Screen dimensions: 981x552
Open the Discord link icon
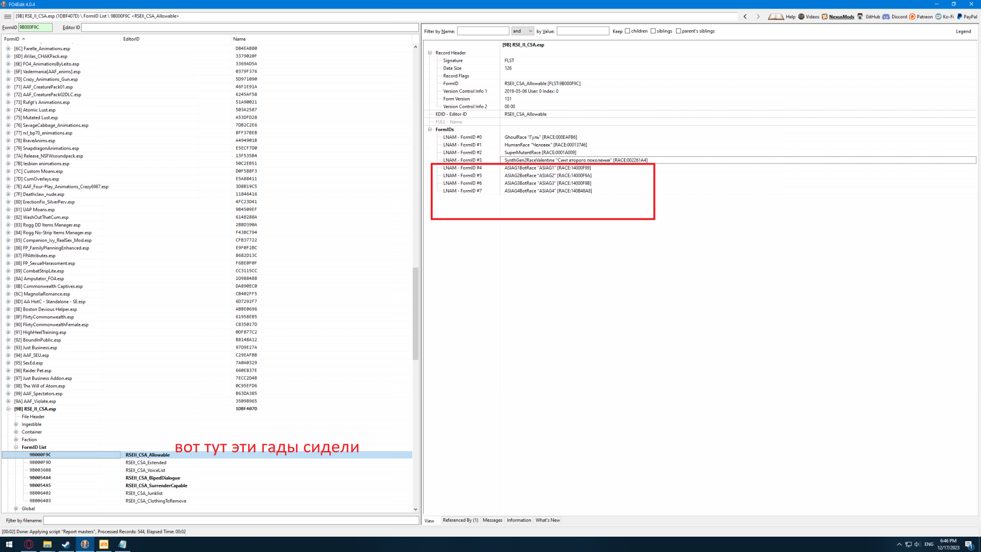886,16
